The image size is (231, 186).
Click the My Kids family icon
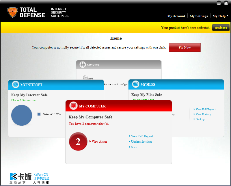click(x=83, y=65)
